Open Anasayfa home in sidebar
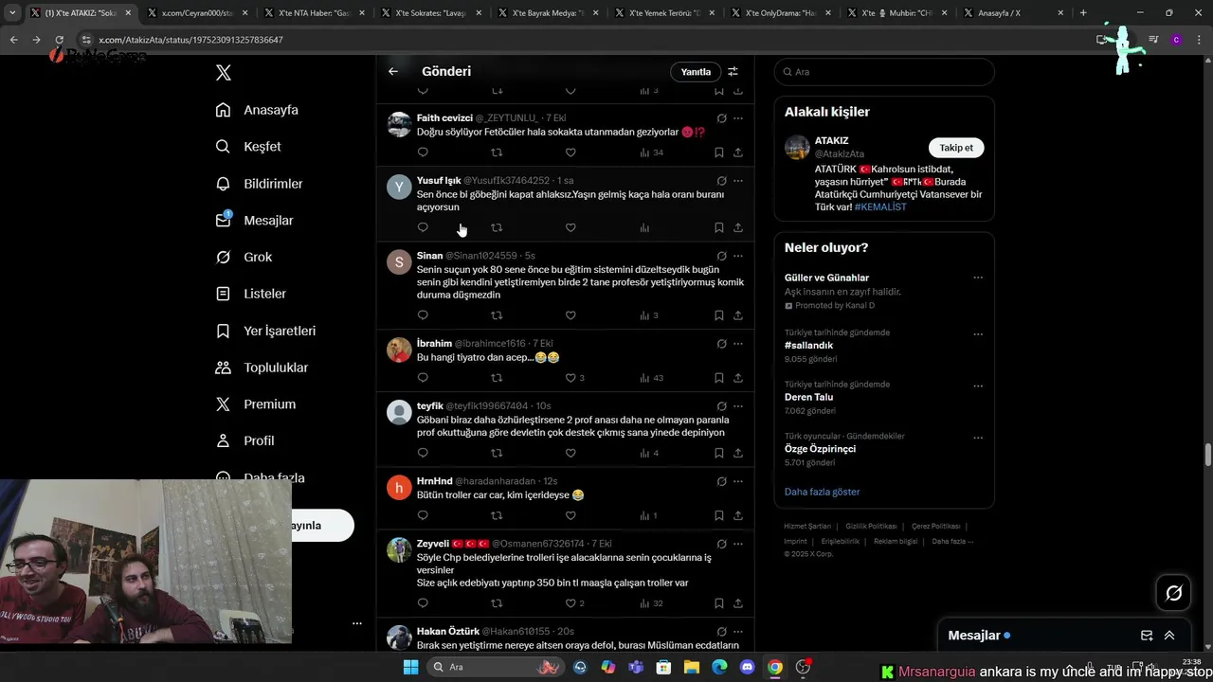The image size is (1213, 682). (257, 110)
